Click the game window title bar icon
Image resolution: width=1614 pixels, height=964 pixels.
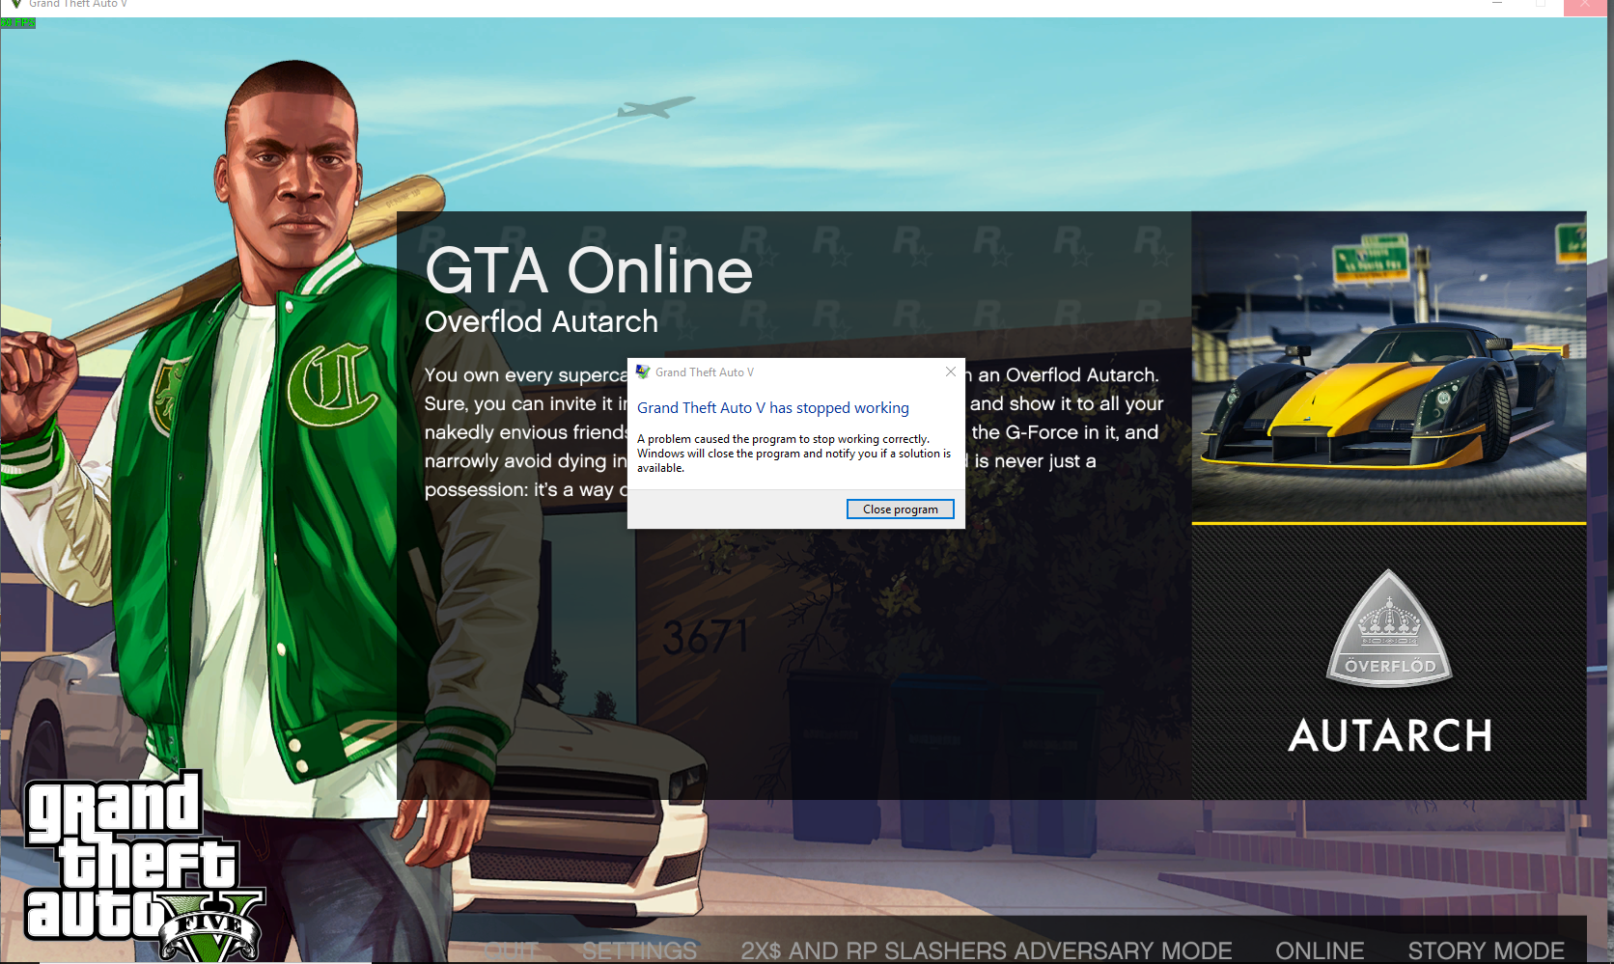coord(15,4)
